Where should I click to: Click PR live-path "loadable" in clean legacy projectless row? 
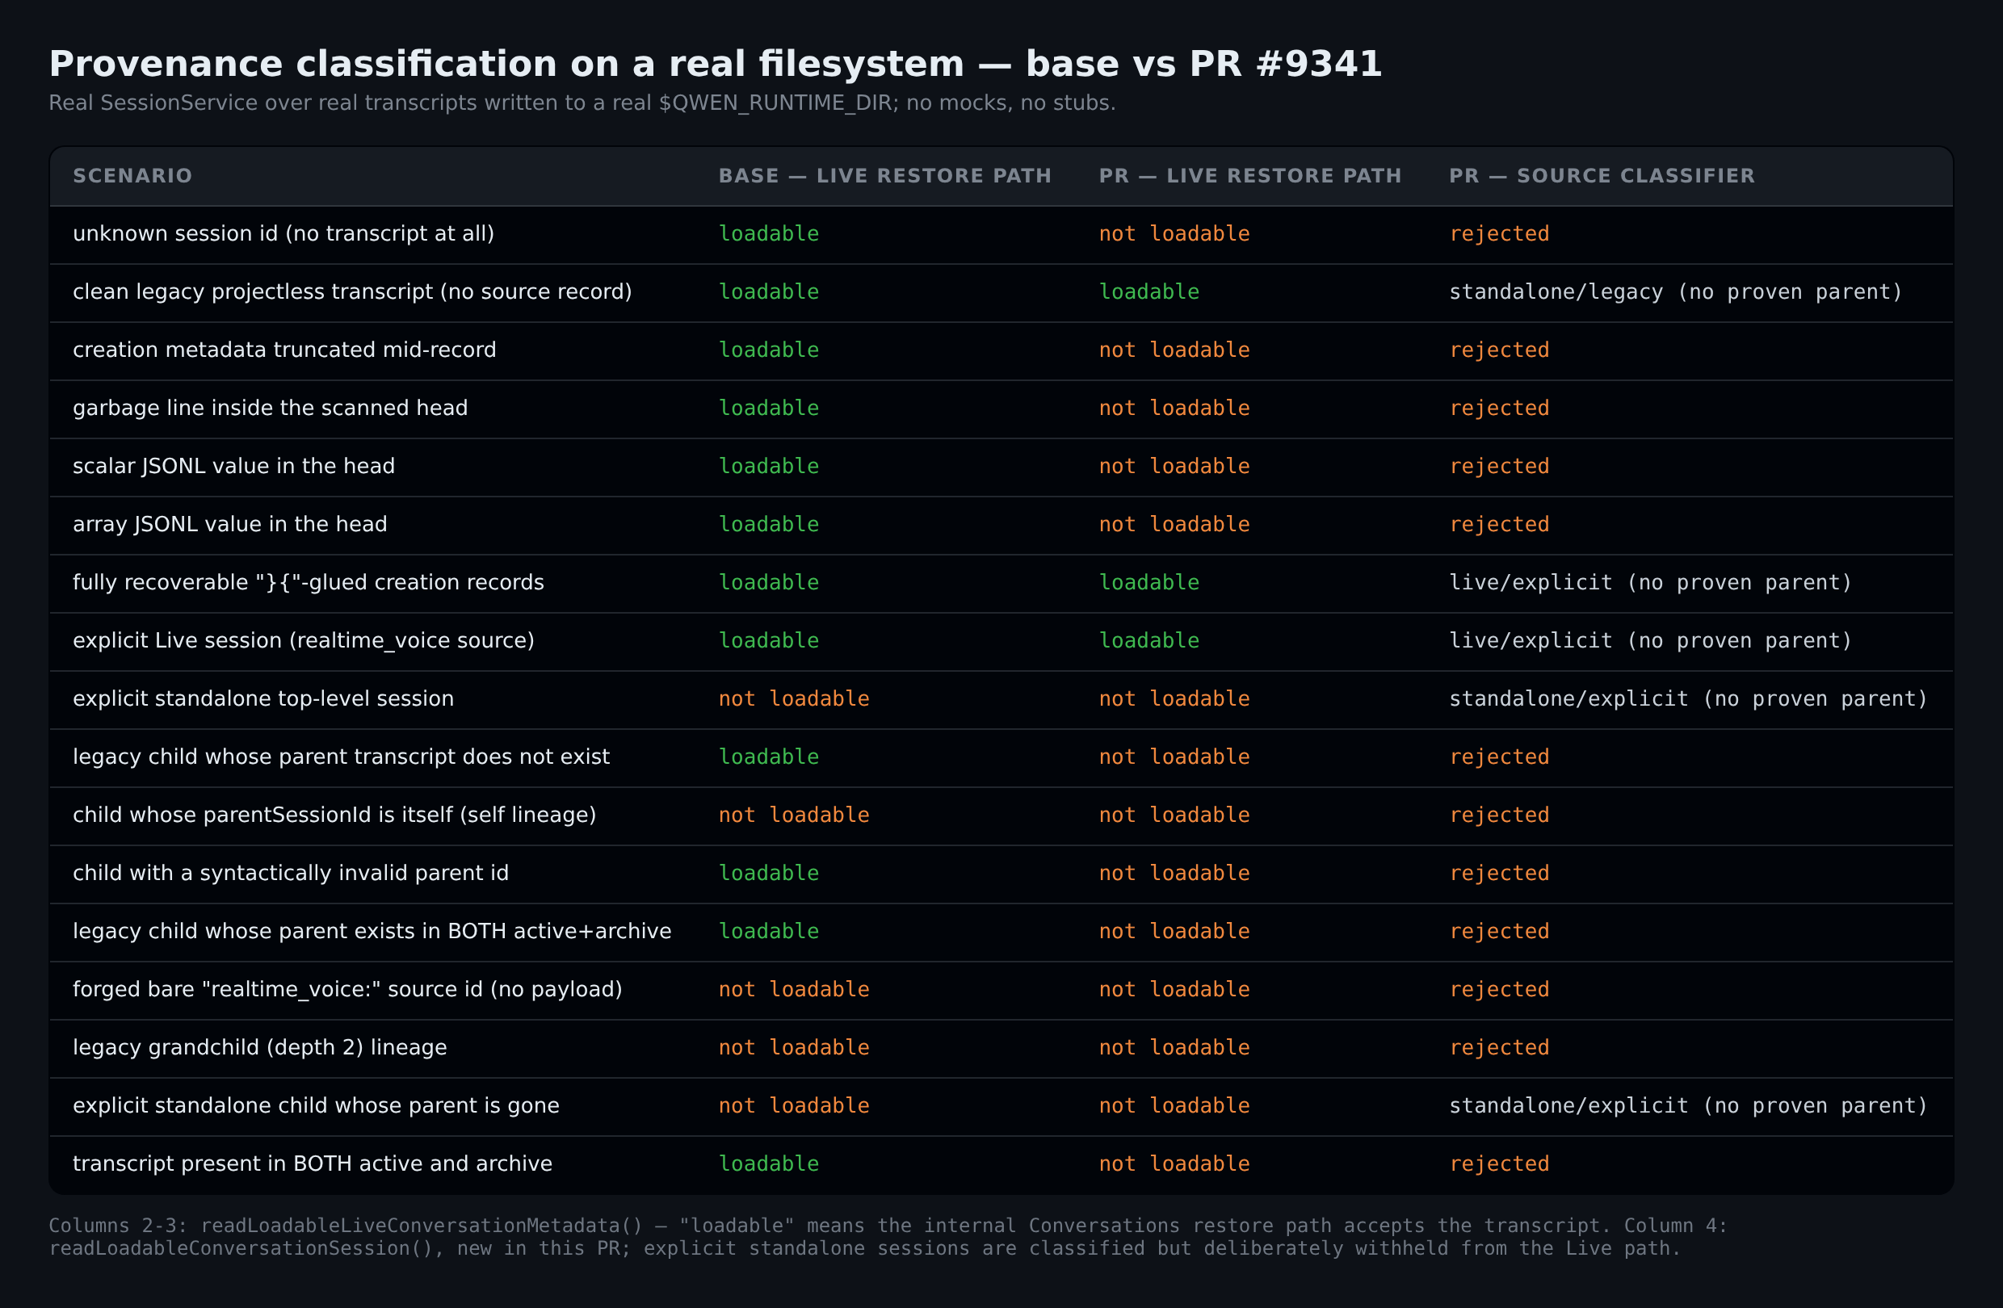click(1148, 292)
